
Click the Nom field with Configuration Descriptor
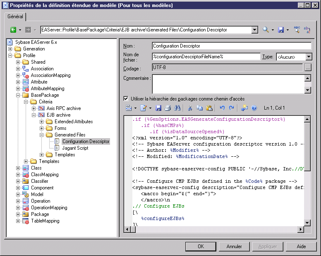point(232,46)
